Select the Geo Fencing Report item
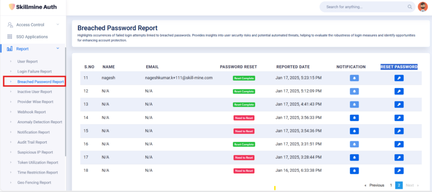This screenshot has width=432, height=192. coord(34,183)
